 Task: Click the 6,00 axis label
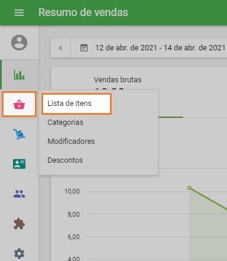click(74, 237)
